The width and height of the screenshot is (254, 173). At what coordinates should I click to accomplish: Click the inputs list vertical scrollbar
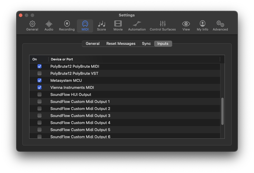tap(222, 111)
